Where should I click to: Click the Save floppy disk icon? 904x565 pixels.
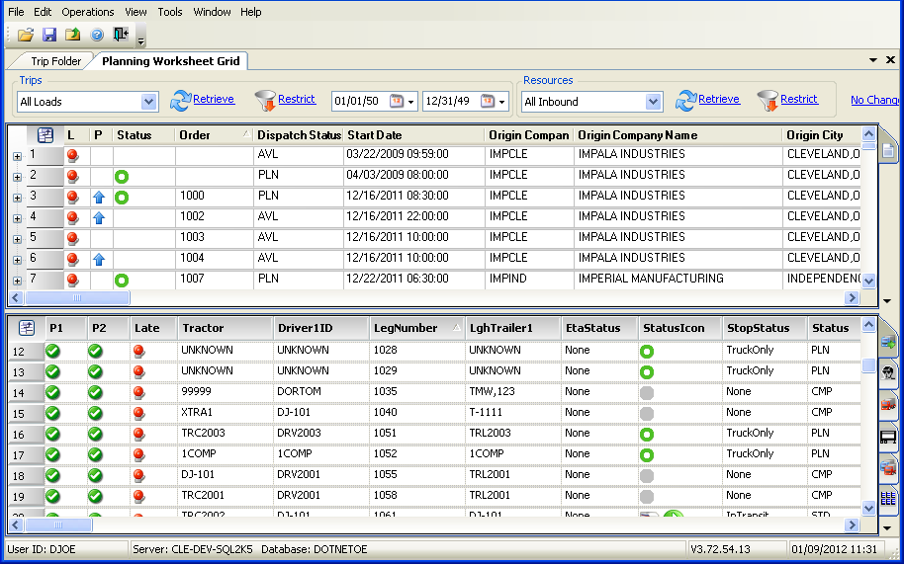pos(49,35)
